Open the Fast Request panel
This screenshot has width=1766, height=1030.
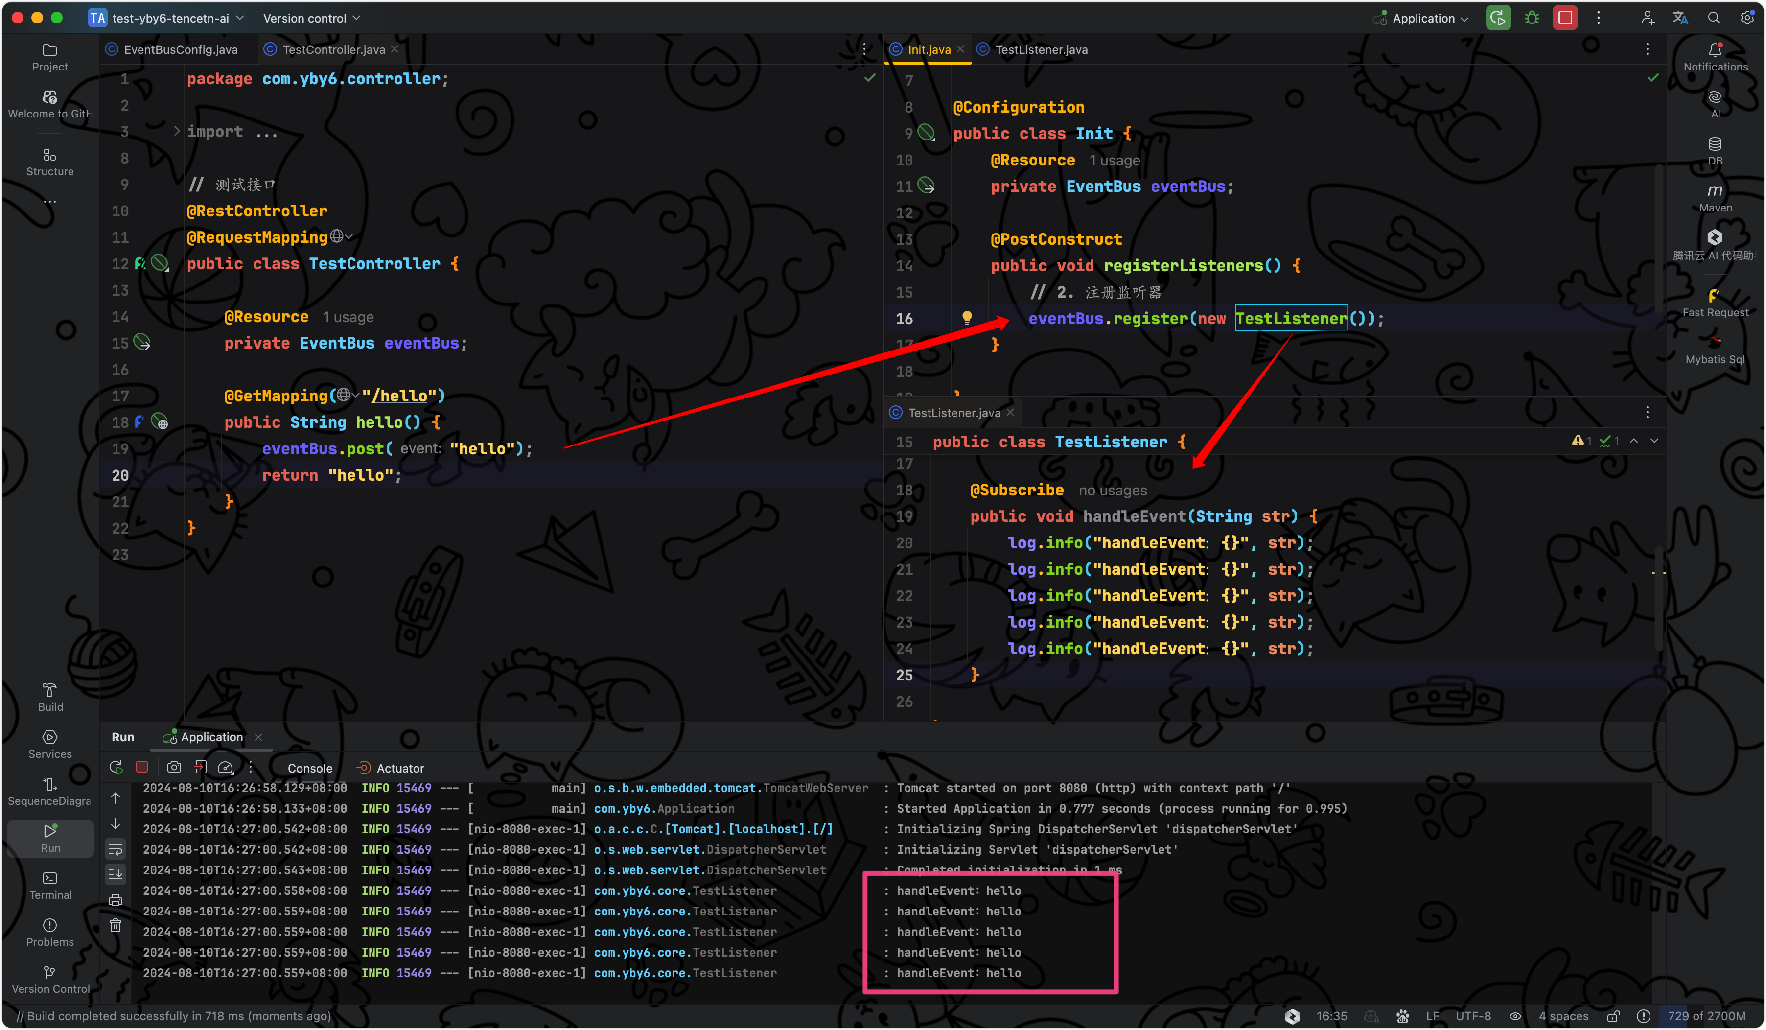[1715, 303]
